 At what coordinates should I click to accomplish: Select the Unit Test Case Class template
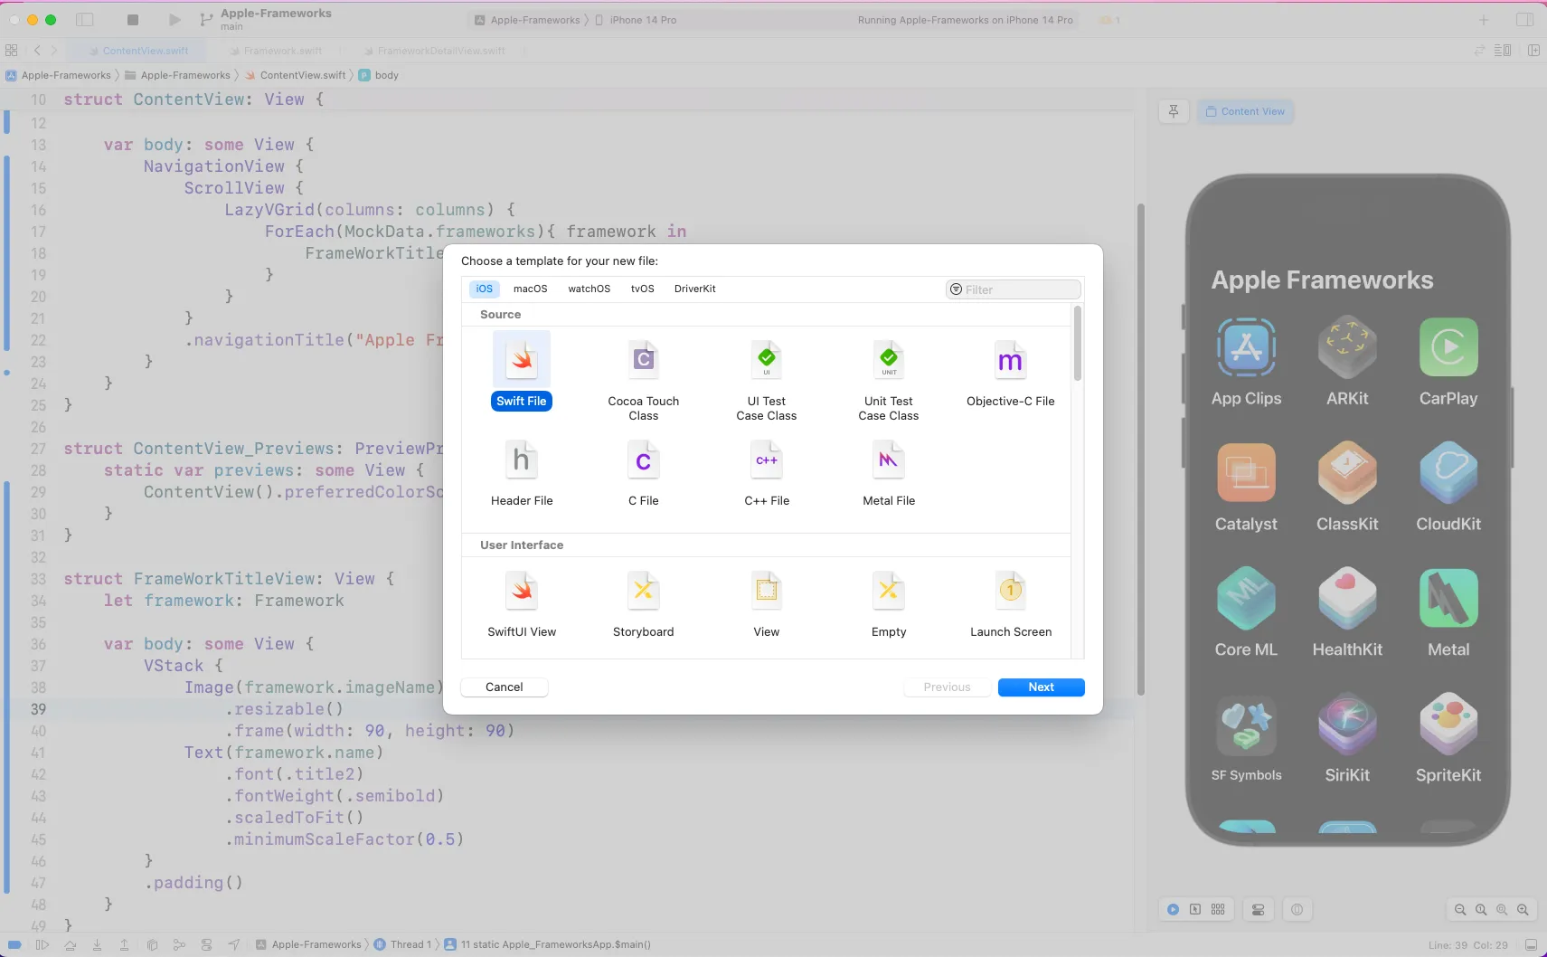[888, 380]
